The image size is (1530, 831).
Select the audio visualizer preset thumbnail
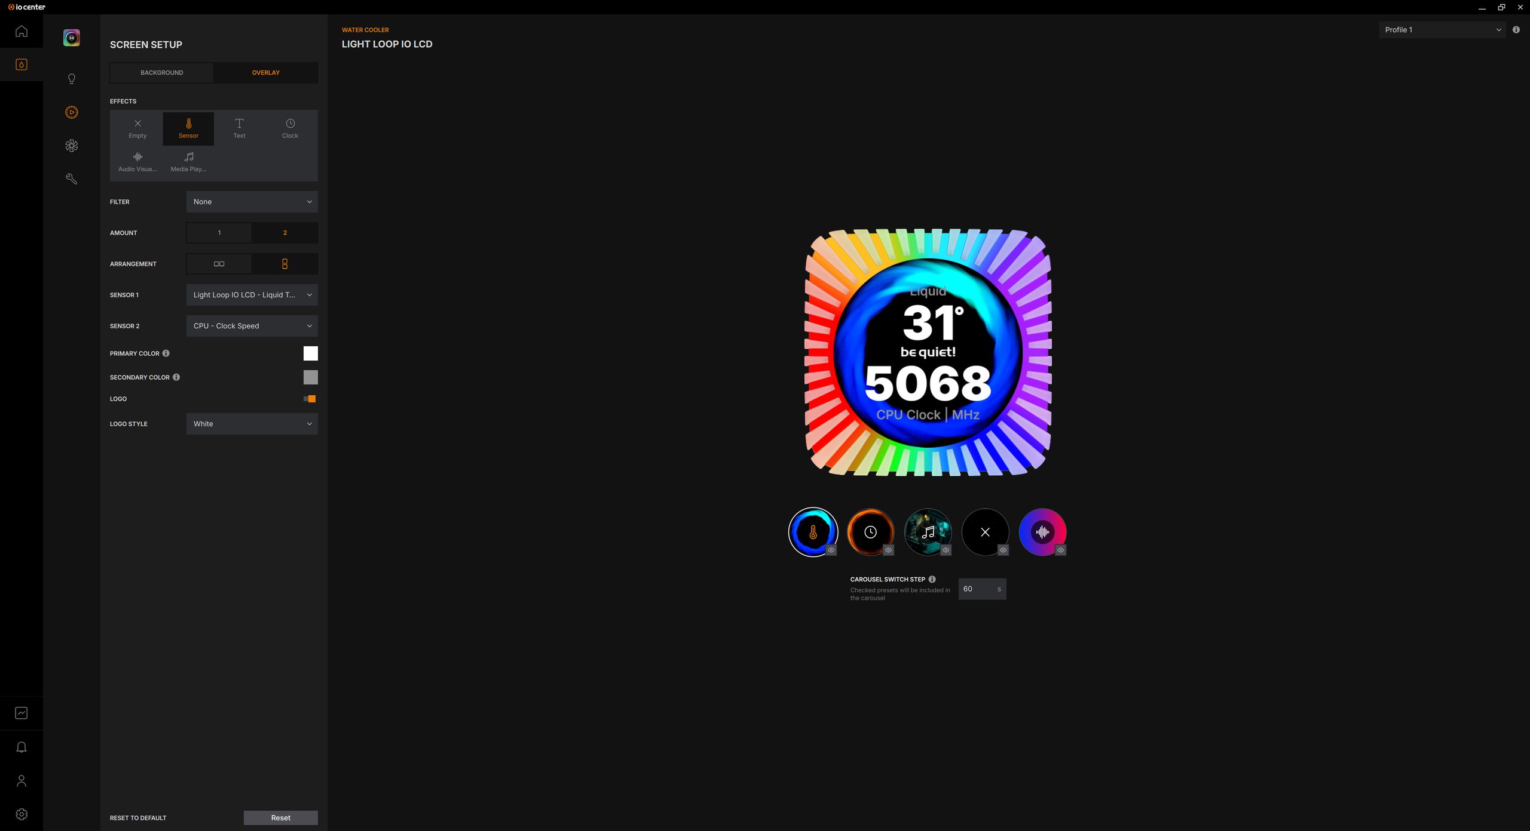click(x=1042, y=532)
